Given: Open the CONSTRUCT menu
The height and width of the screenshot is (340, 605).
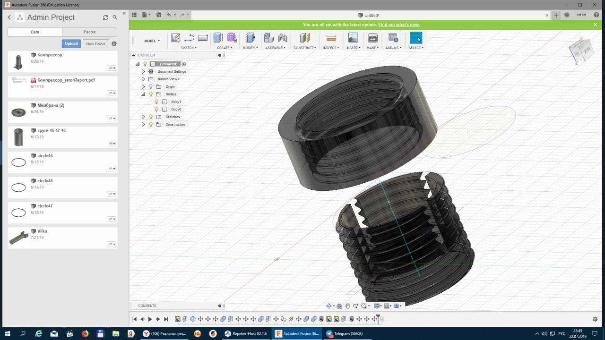Looking at the screenshot, I should click(305, 48).
